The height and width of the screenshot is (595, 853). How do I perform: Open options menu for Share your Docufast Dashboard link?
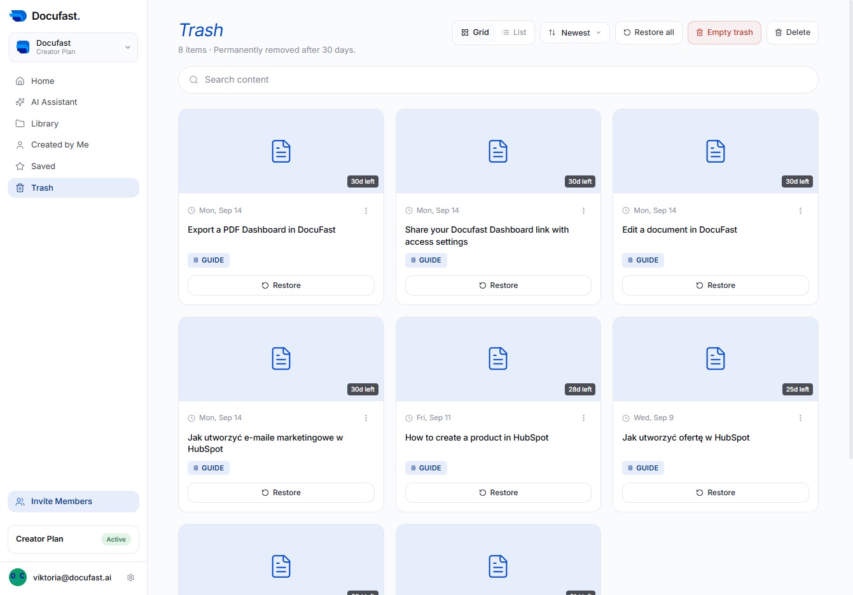(x=583, y=210)
